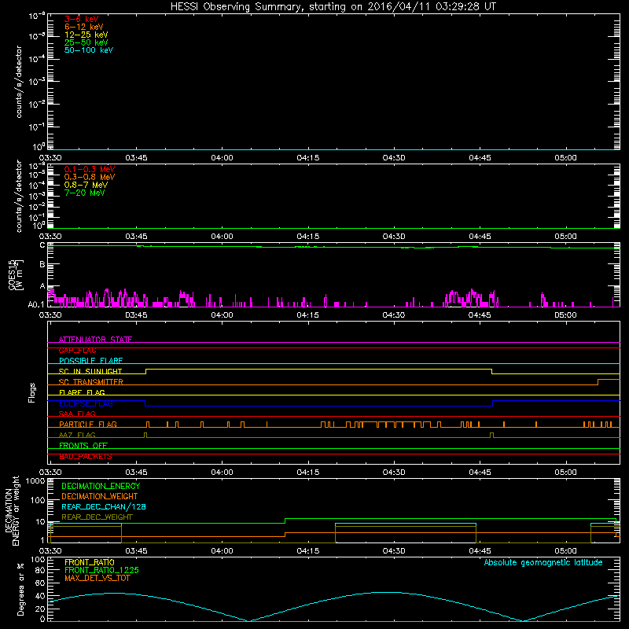Select the SAA_FLAG label
629x629 pixels.
[77, 414]
